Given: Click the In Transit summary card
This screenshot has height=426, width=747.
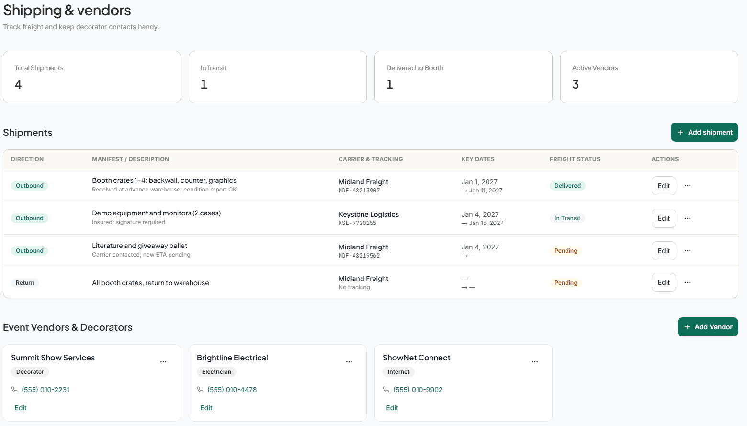Looking at the screenshot, I should click(278, 77).
